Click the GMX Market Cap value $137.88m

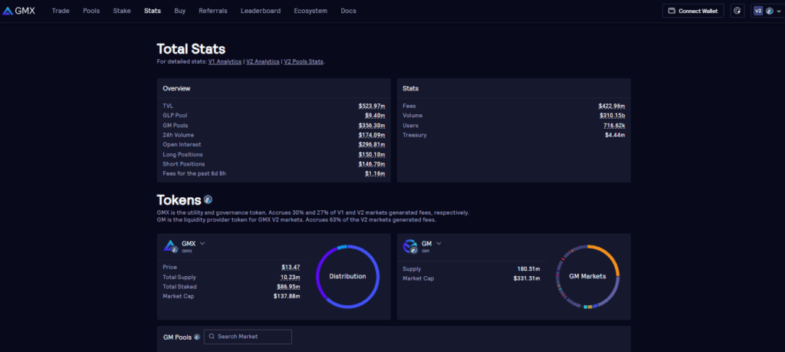click(287, 297)
